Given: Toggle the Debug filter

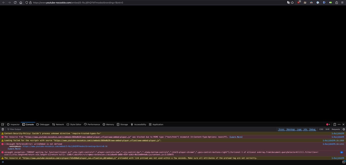Looking at the screenshot, I should tap(312, 129).
